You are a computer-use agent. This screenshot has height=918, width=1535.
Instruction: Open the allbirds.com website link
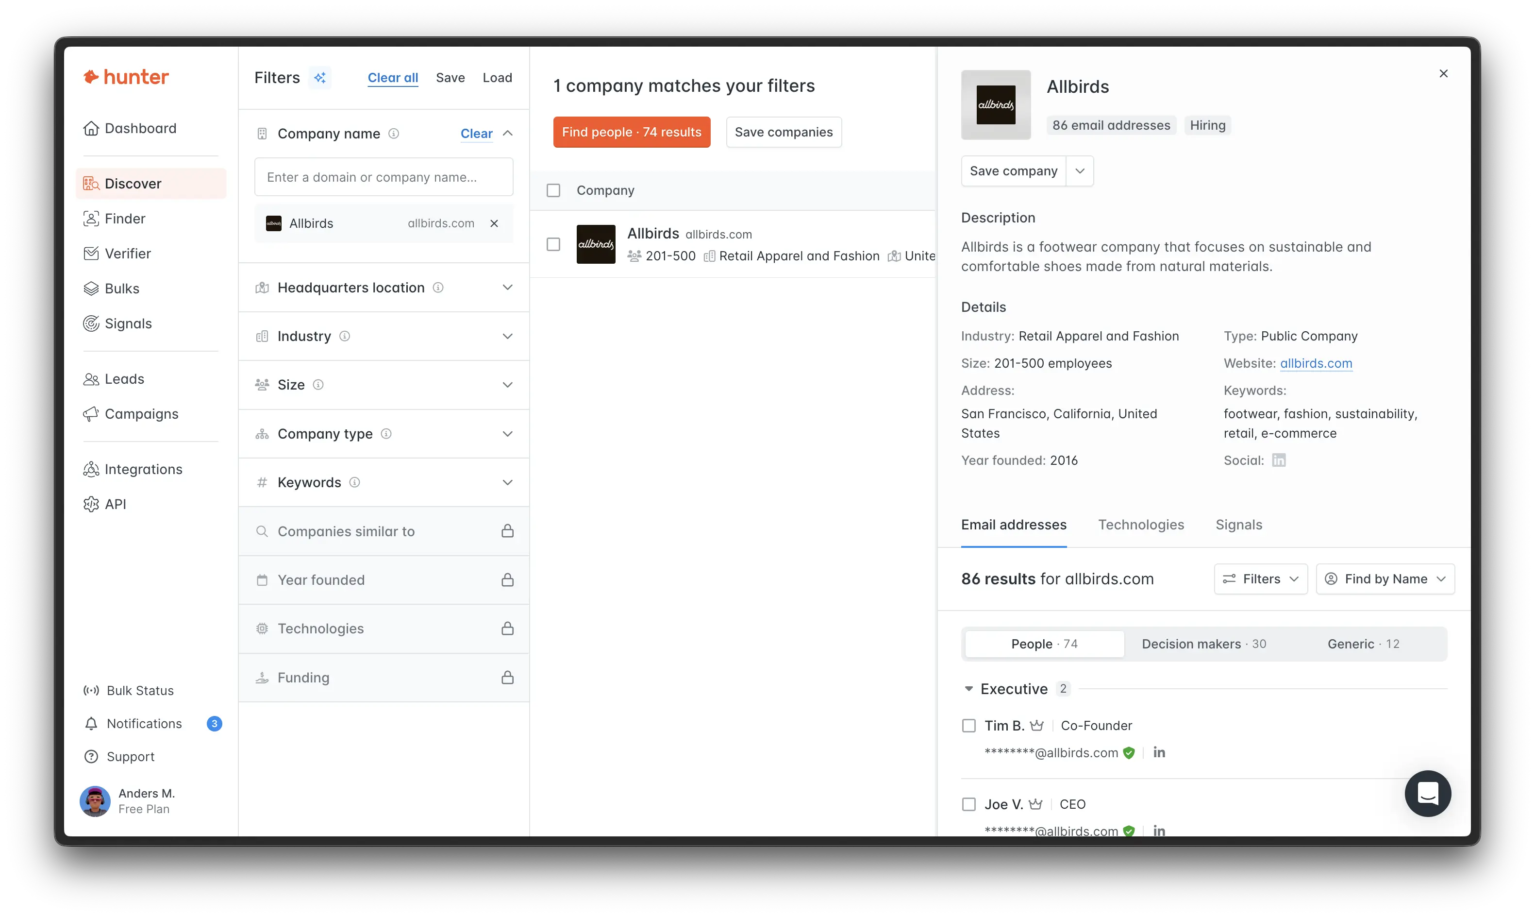tap(1316, 363)
